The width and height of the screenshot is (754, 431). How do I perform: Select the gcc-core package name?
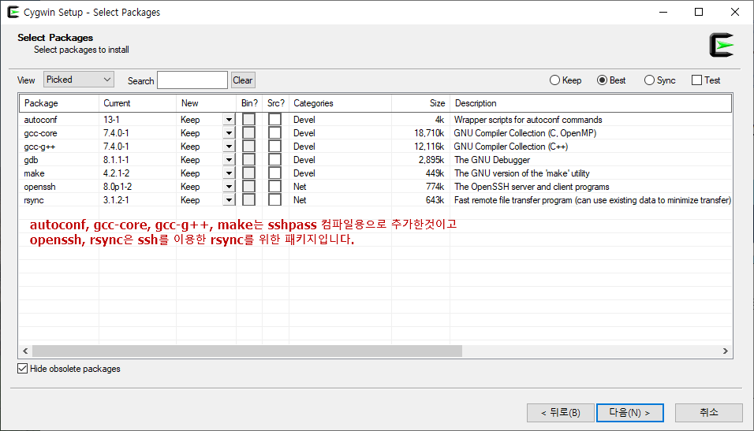(40, 133)
